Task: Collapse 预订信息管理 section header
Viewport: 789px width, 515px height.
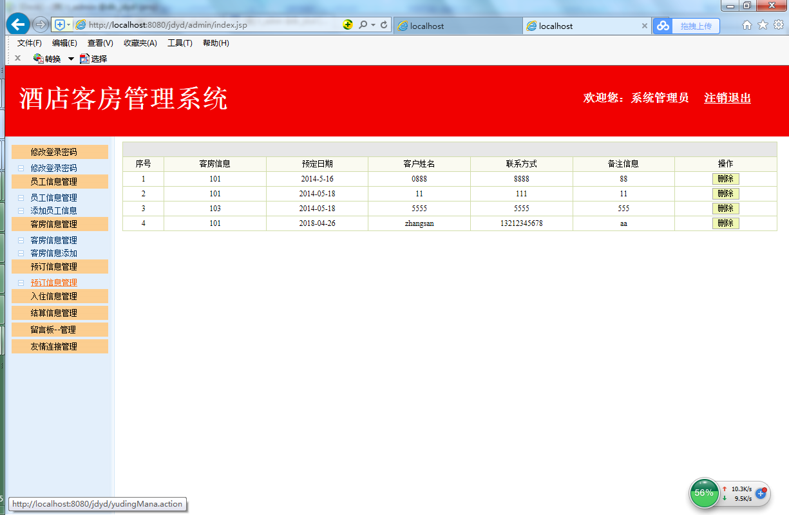Action: 60,267
